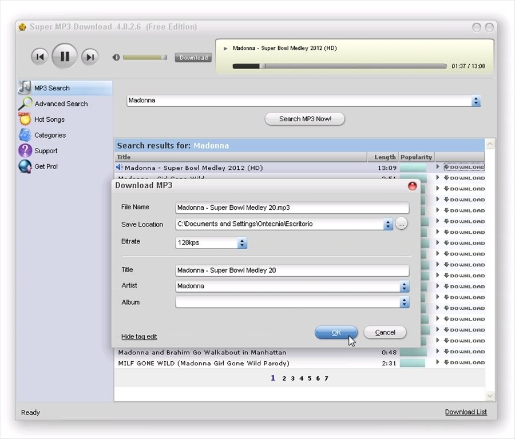Open the Download List link
This screenshot has width=515, height=439.
(466, 412)
